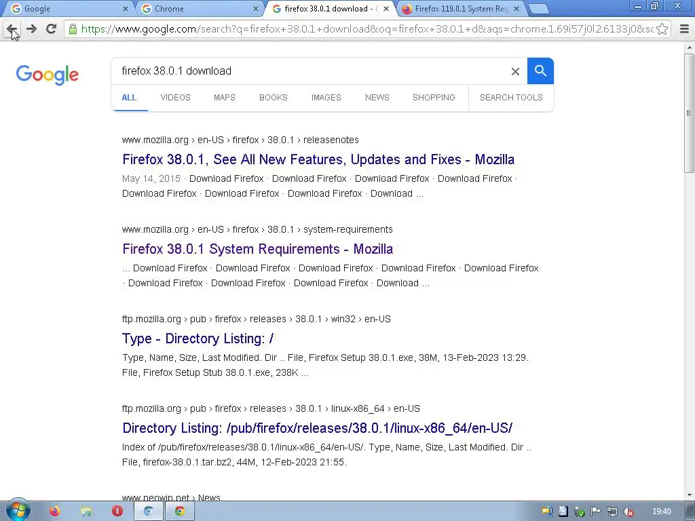
Task: Reload the page with the refresh icon
Action: point(51,28)
